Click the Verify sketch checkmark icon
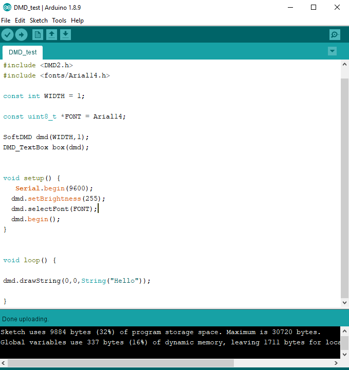This screenshot has height=370, width=349. 7,35
